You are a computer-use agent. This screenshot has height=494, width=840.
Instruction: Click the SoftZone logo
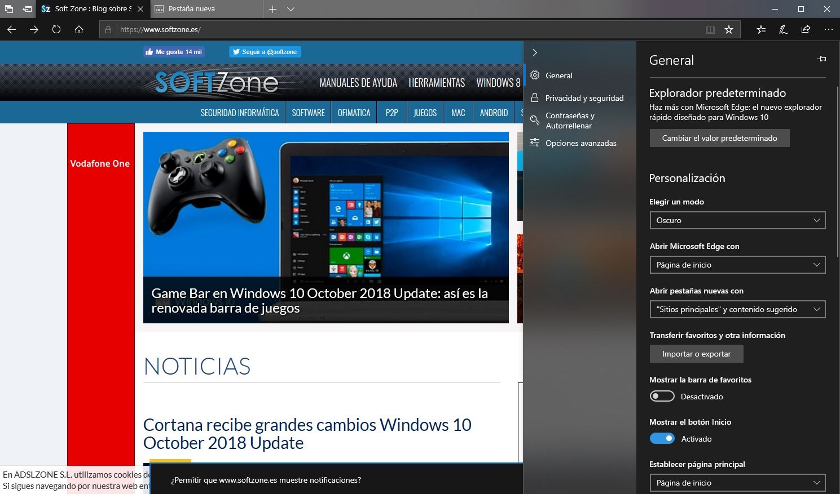[217, 83]
